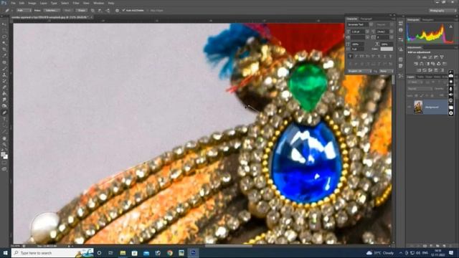Click the Levels adjustment icon
Viewport: 459px width, 258px height.
click(x=425, y=57)
